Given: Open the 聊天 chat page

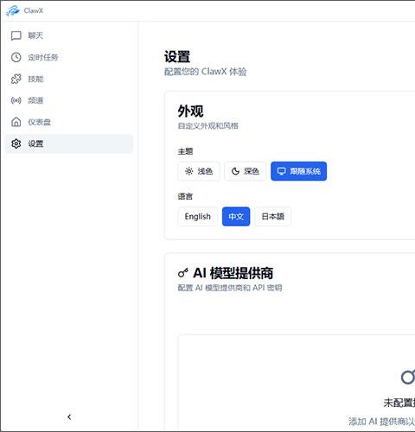Looking at the screenshot, I should point(69,35).
